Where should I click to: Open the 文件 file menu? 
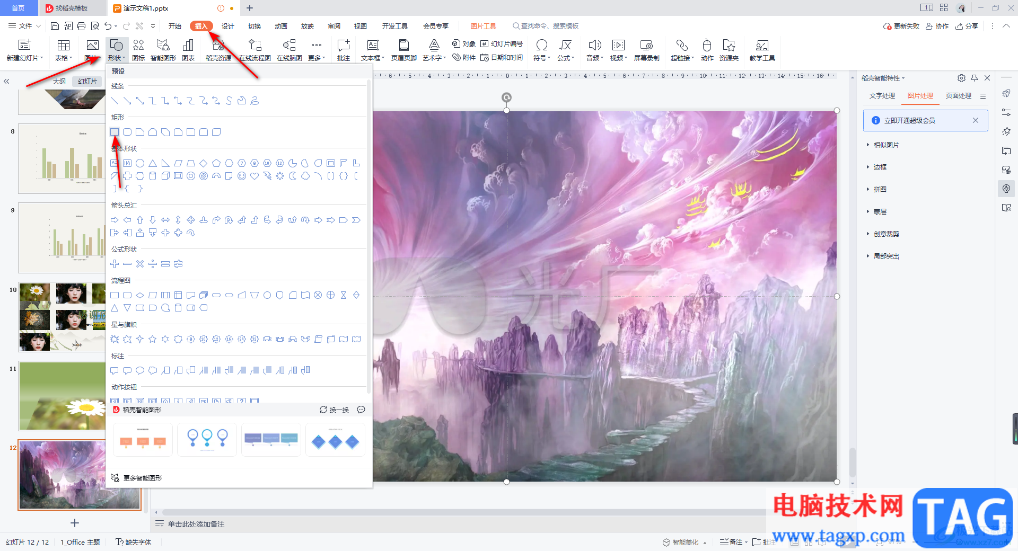(x=24, y=26)
